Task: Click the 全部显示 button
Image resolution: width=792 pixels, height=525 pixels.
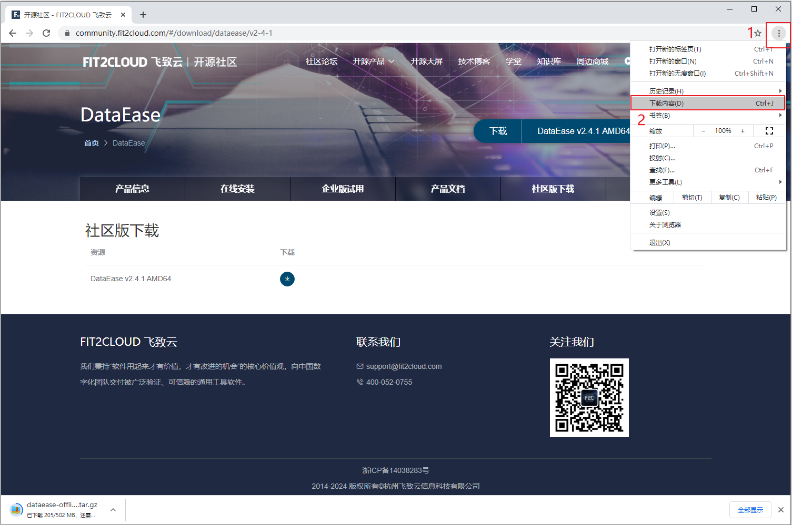Action: (x=750, y=510)
